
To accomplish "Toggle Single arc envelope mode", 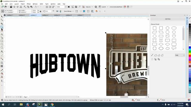I will (x=159, y=55).
